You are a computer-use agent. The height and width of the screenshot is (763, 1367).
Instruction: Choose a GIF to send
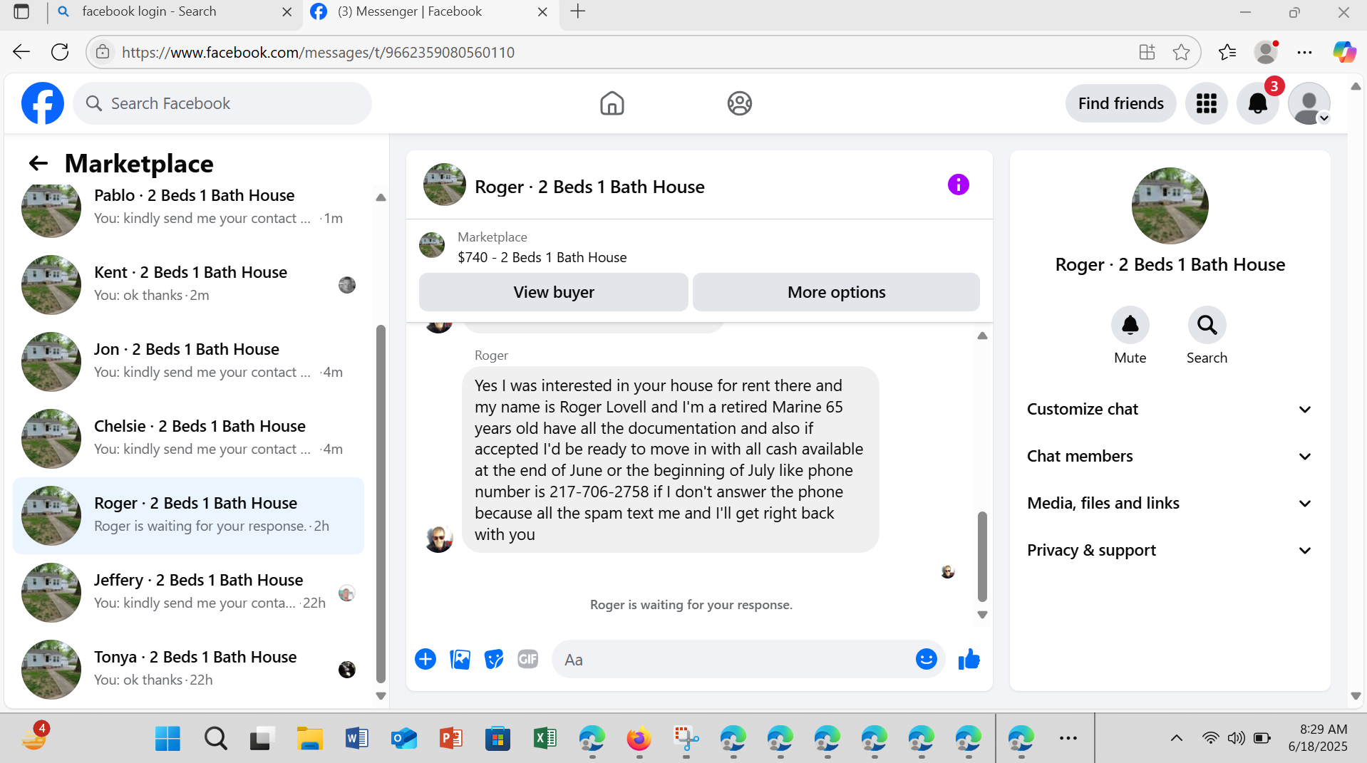pyautogui.click(x=528, y=660)
